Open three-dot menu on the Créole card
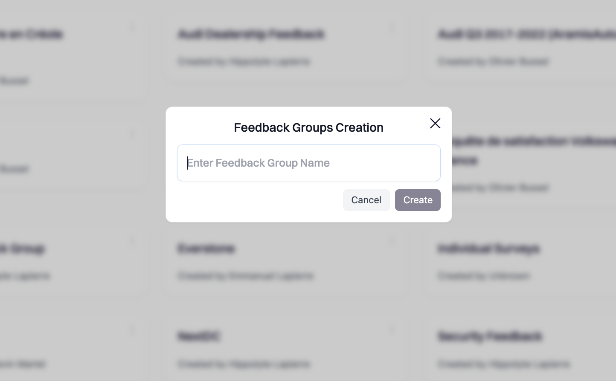The image size is (616, 381). [x=132, y=28]
